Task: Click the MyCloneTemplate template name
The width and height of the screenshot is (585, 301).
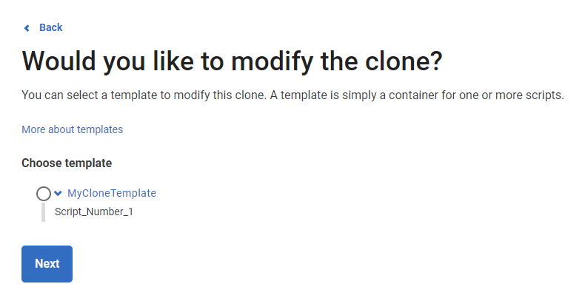Action: 112,193
